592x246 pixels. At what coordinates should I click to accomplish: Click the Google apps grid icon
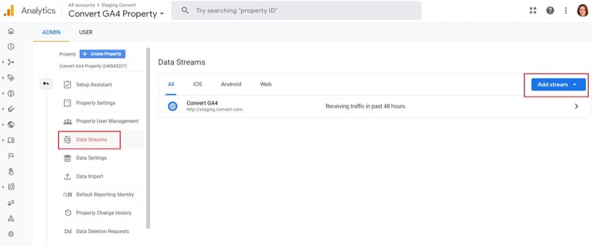click(533, 11)
